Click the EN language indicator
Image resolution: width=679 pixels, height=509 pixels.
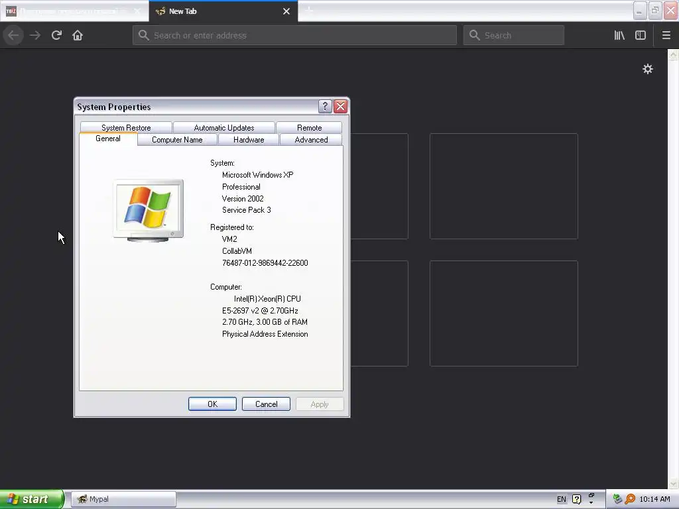561,499
